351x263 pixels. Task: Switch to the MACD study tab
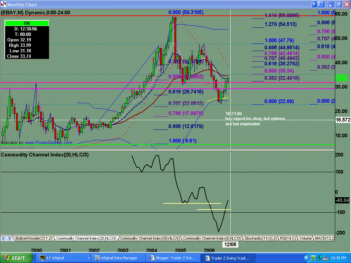point(324,238)
